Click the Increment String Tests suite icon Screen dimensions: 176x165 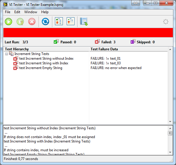pyautogui.click(x=11, y=54)
